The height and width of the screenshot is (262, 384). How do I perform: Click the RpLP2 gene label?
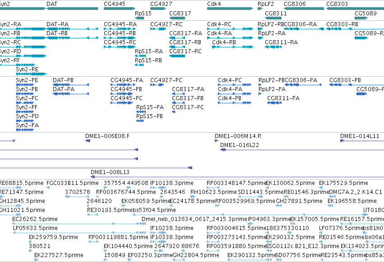pyautogui.click(x=266, y=4)
